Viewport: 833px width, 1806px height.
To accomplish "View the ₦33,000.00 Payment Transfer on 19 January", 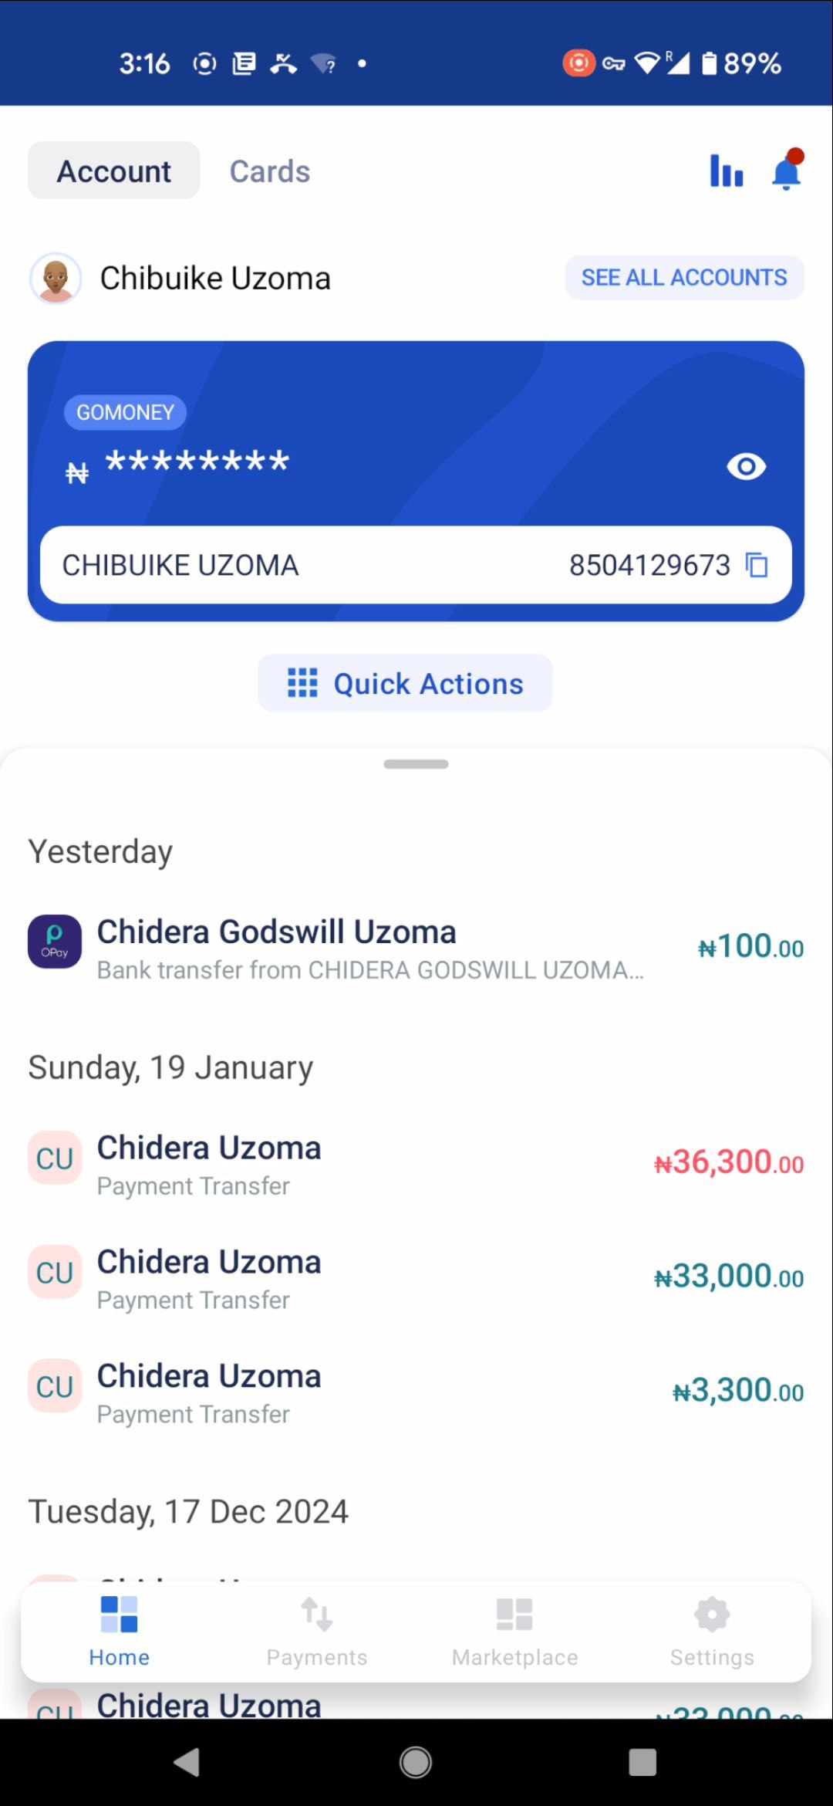I will [x=416, y=1278].
